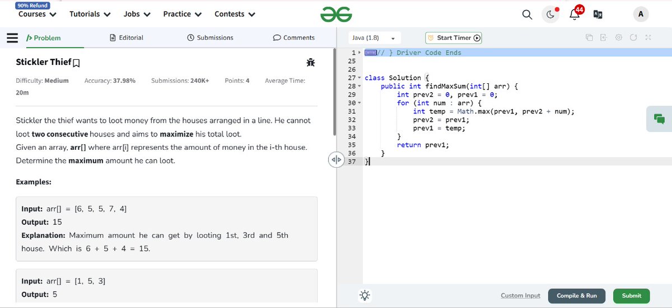Screen dimensions: 672x308
Task: Open editor settings gear icon
Action: coord(619,38)
